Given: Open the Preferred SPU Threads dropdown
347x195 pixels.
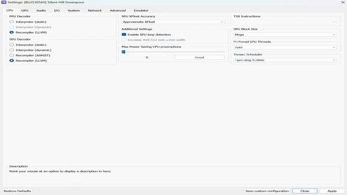Looking at the screenshot, I should point(285,47).
